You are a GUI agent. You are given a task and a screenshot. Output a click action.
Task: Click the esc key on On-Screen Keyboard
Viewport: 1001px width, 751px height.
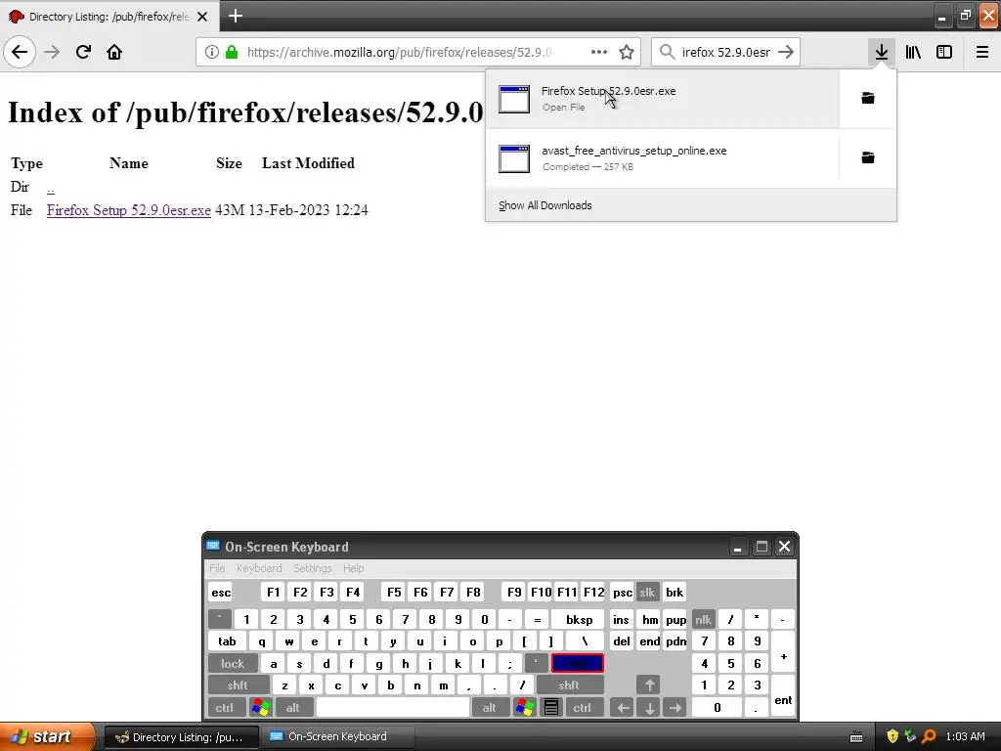221,592
